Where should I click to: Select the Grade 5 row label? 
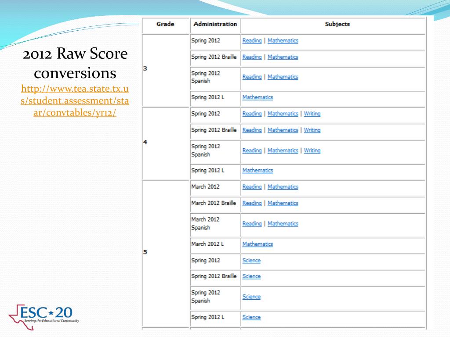pos(145,252)
